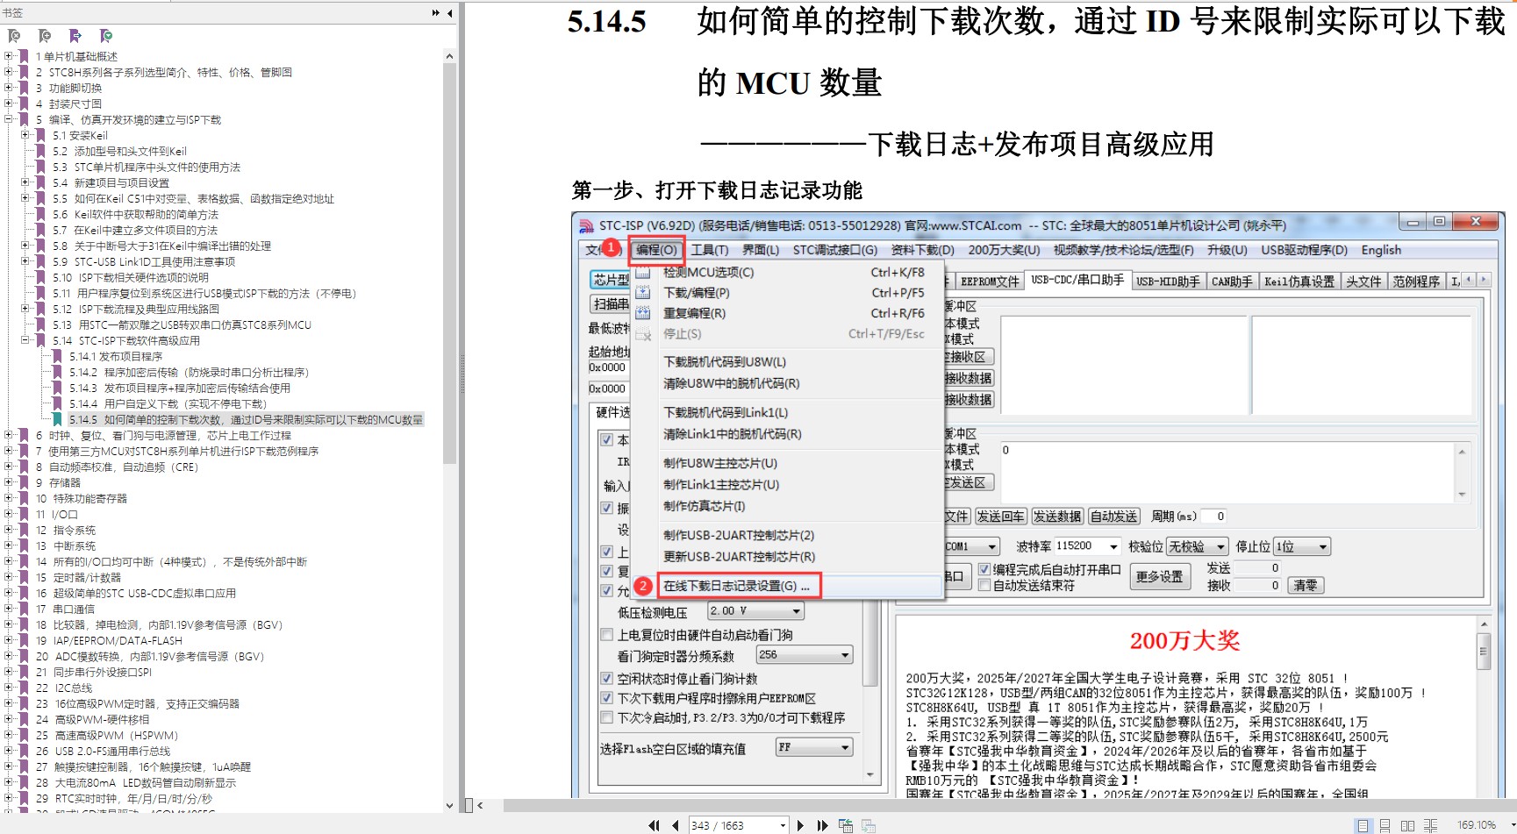Screen dimensions: 1517x834
Task: Expand the 5.12 ISP下载流程 node
Action: (x=25, y=309)
